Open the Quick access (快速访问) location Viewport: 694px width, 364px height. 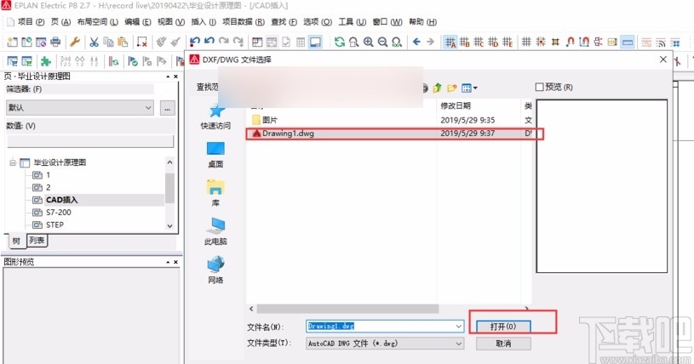click(215, 117)
